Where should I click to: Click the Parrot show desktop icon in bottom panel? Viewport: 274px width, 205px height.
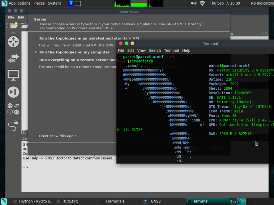[x=4, y=201]
